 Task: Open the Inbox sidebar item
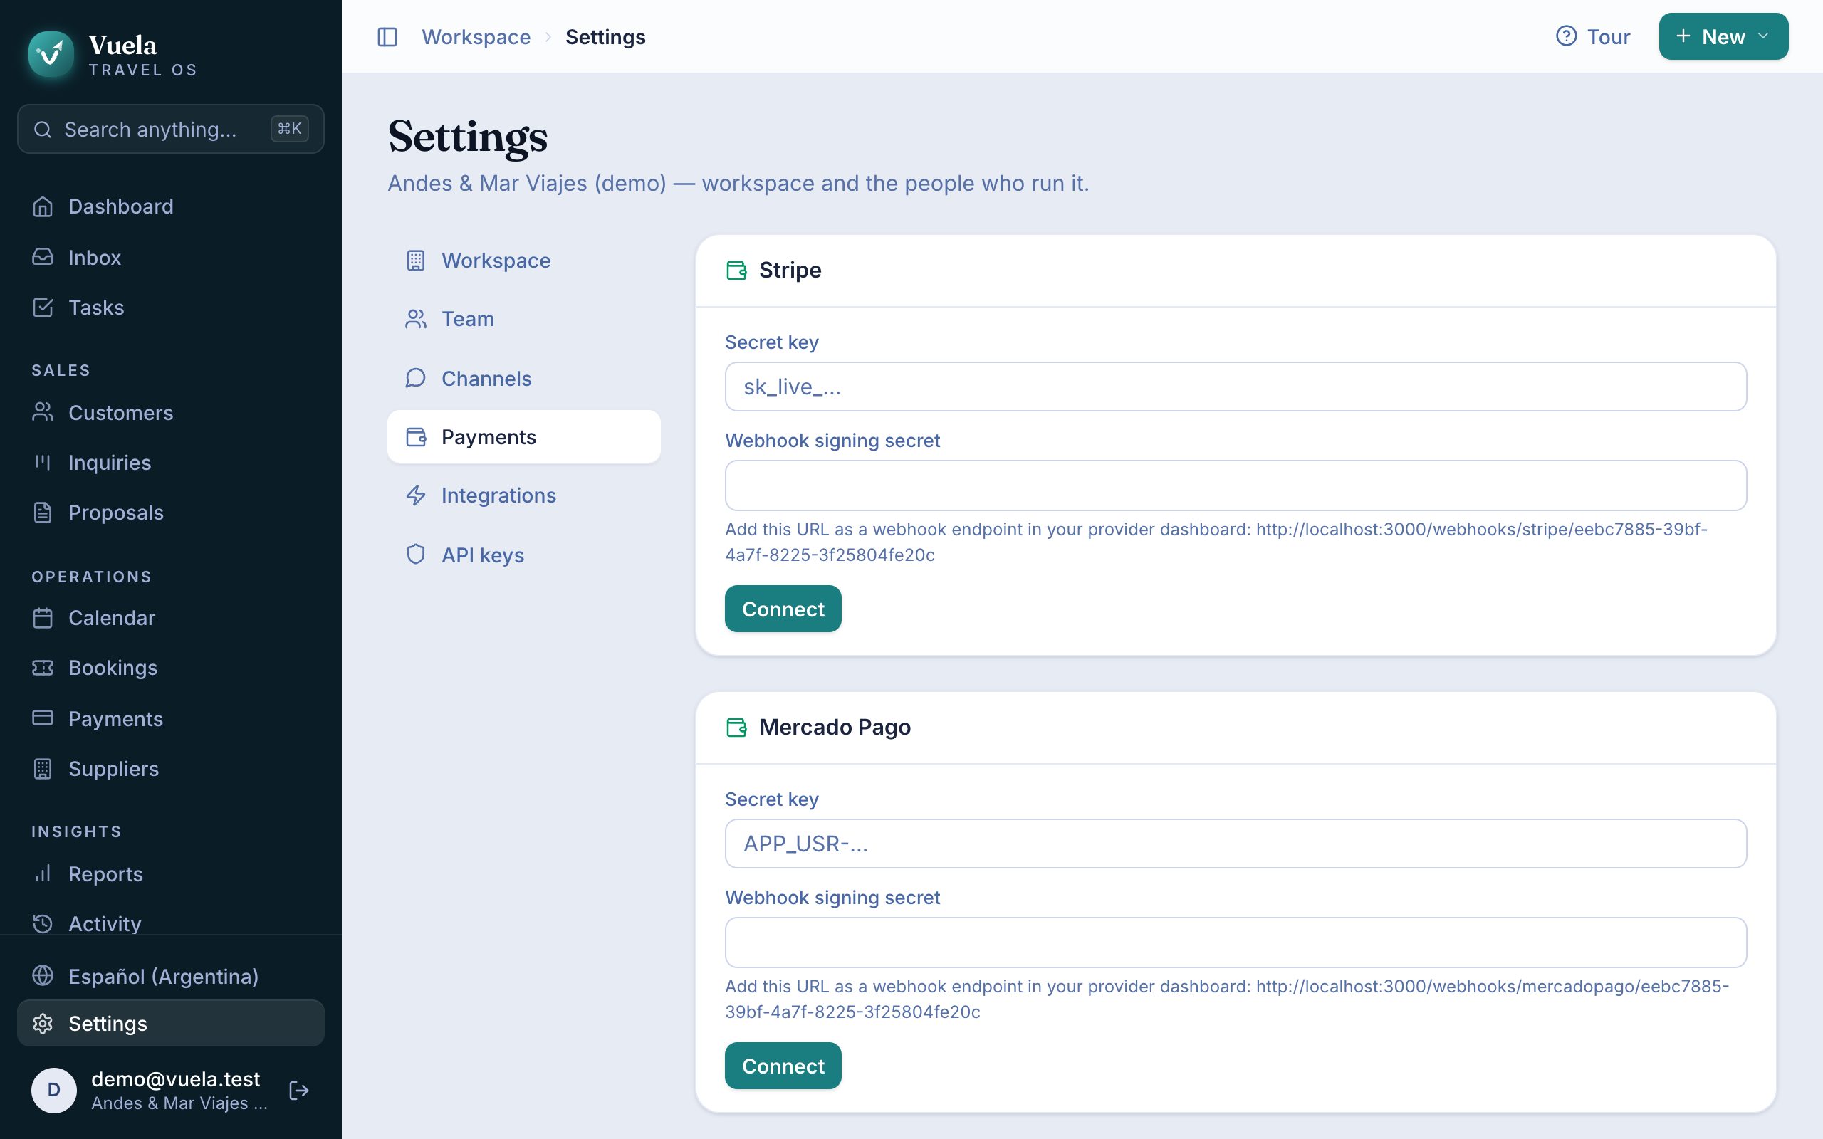pos(170,258)
